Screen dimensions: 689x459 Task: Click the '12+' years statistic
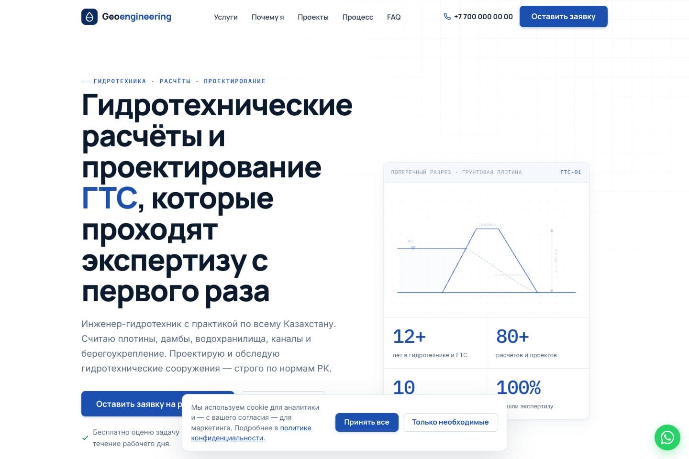(409, 336)
